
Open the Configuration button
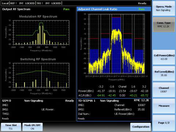[x=141, y=127]
